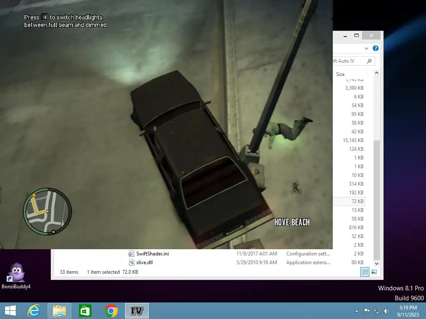
Task: Click date 11/8/2017 4:01 AM
Action: (x=256, y=254)
